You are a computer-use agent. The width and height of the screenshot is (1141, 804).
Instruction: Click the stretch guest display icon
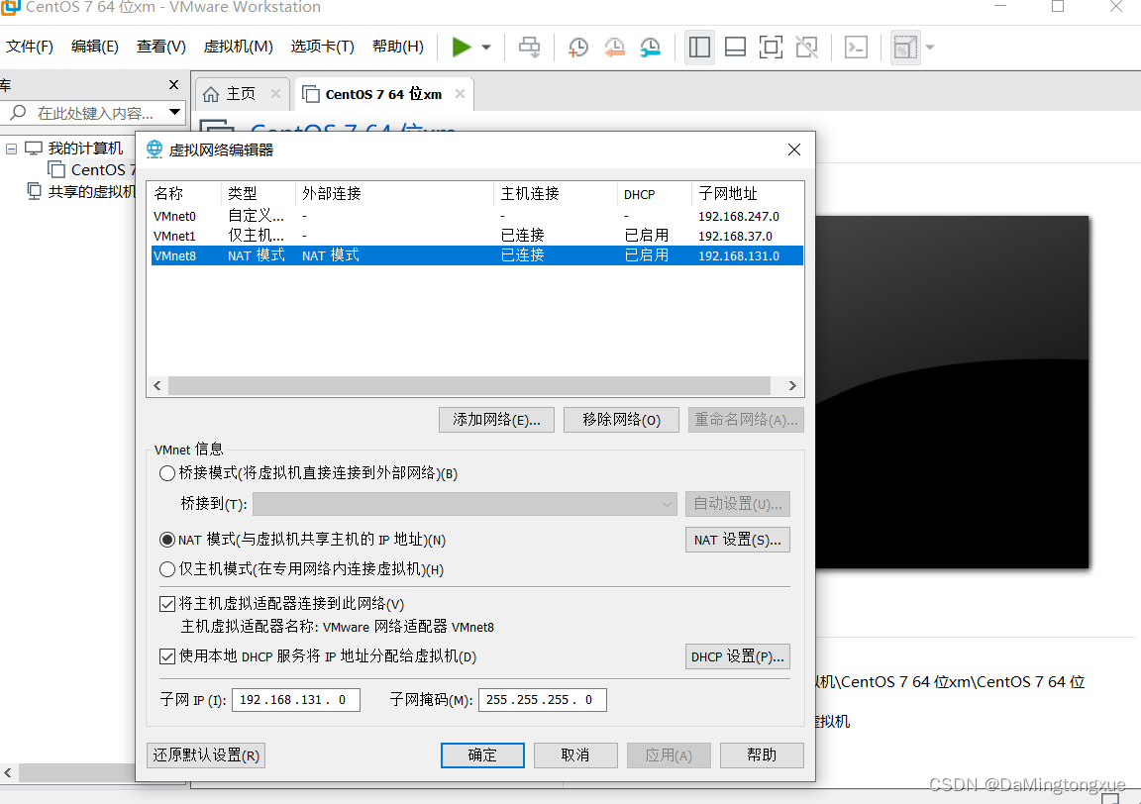pyautogui.click(x=905, y=48)
